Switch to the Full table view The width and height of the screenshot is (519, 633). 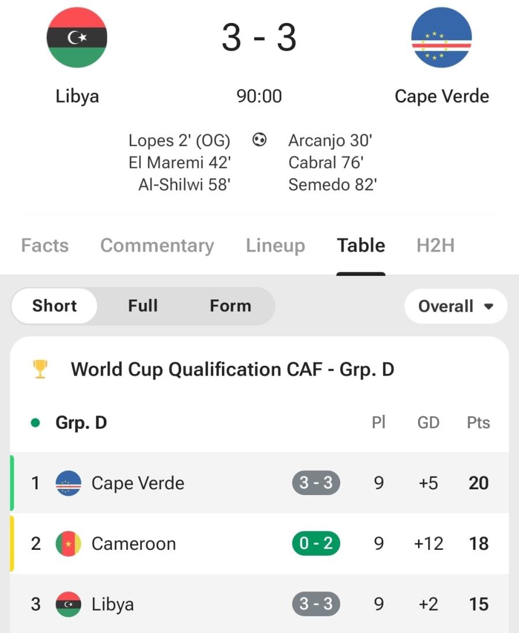pyautogui.click(x=142, y=306)
